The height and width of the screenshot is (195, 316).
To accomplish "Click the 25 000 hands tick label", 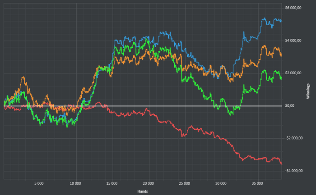I will click(x=184, y=183).
